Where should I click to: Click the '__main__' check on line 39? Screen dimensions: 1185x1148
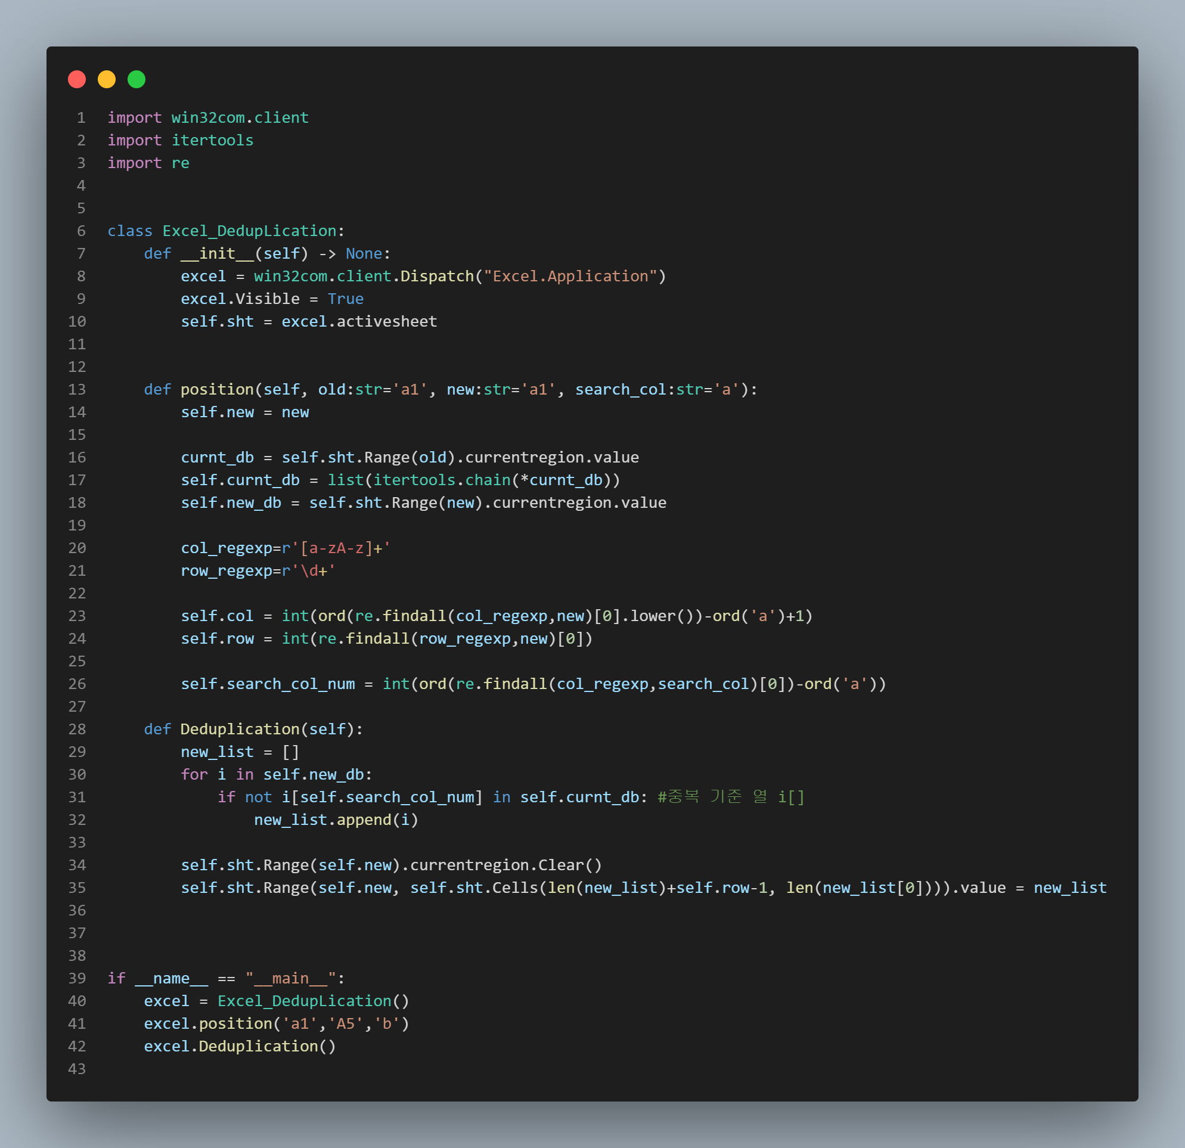coord(226,979)
